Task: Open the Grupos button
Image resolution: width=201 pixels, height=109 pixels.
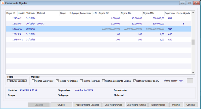Action: (x=61, y=105)
